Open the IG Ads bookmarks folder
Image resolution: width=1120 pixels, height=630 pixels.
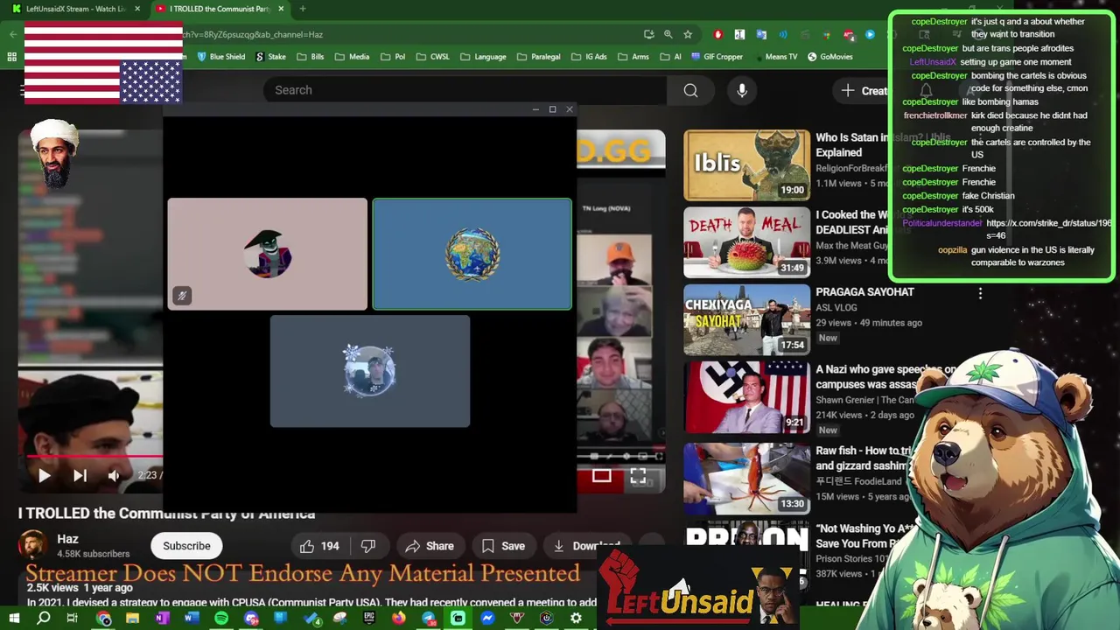(x=589, y=57)
